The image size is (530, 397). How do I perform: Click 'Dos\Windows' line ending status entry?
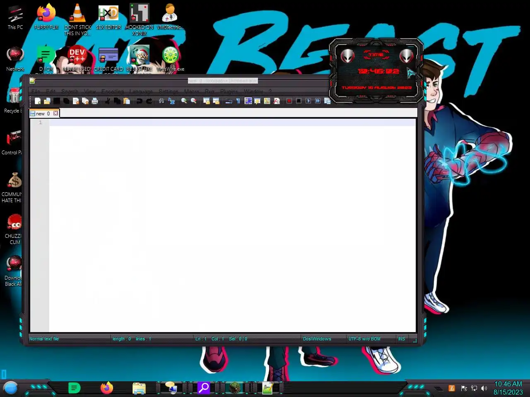coord(317,339)
